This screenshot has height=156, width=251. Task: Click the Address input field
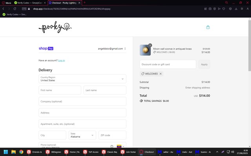click(x=82, y=113)
